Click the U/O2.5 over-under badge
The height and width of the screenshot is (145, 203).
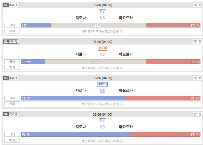tap(102, 84)
